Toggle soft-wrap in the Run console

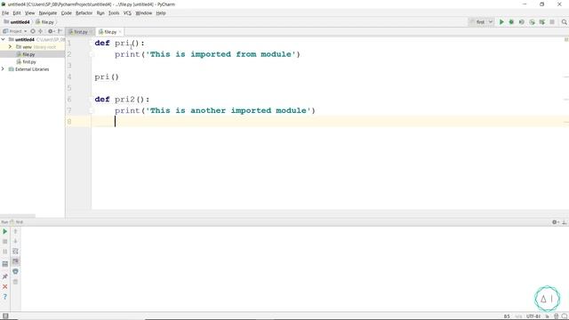[x=15, y=251]
